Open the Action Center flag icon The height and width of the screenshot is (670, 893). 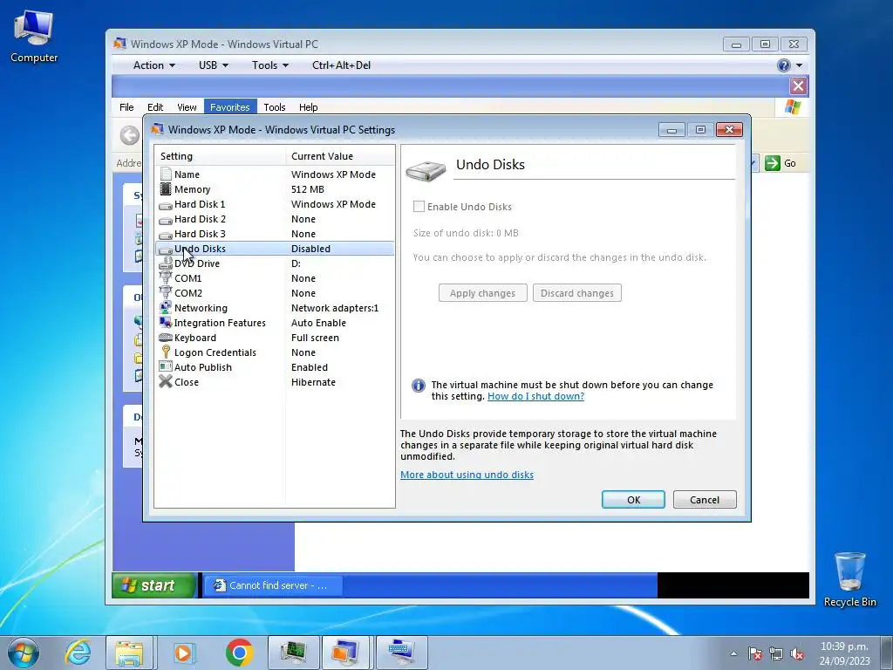[x=755, y=653]
